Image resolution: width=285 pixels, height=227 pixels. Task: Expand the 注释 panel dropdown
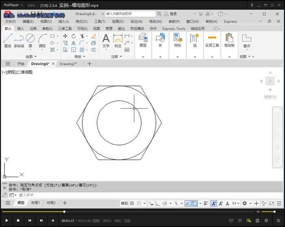pyautogui.click(x=116, y=57)
